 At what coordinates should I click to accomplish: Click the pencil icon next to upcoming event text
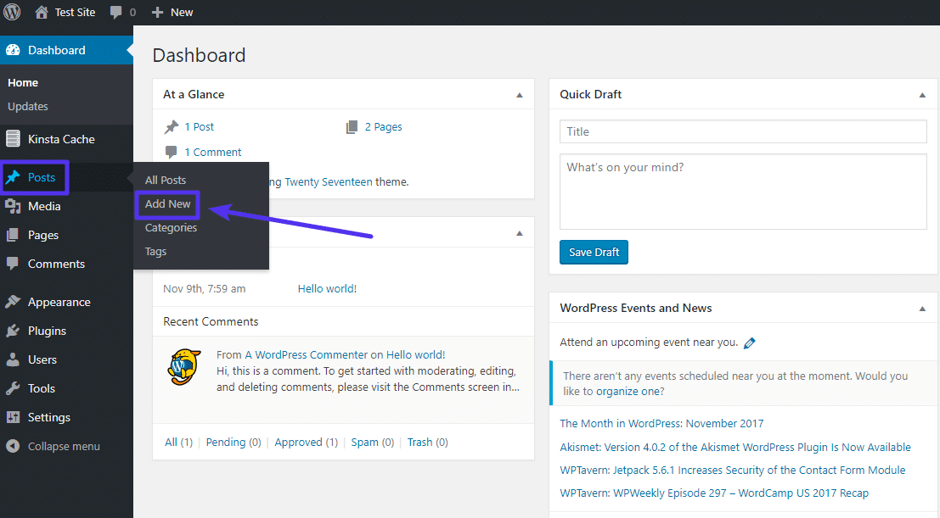point(749,343)
